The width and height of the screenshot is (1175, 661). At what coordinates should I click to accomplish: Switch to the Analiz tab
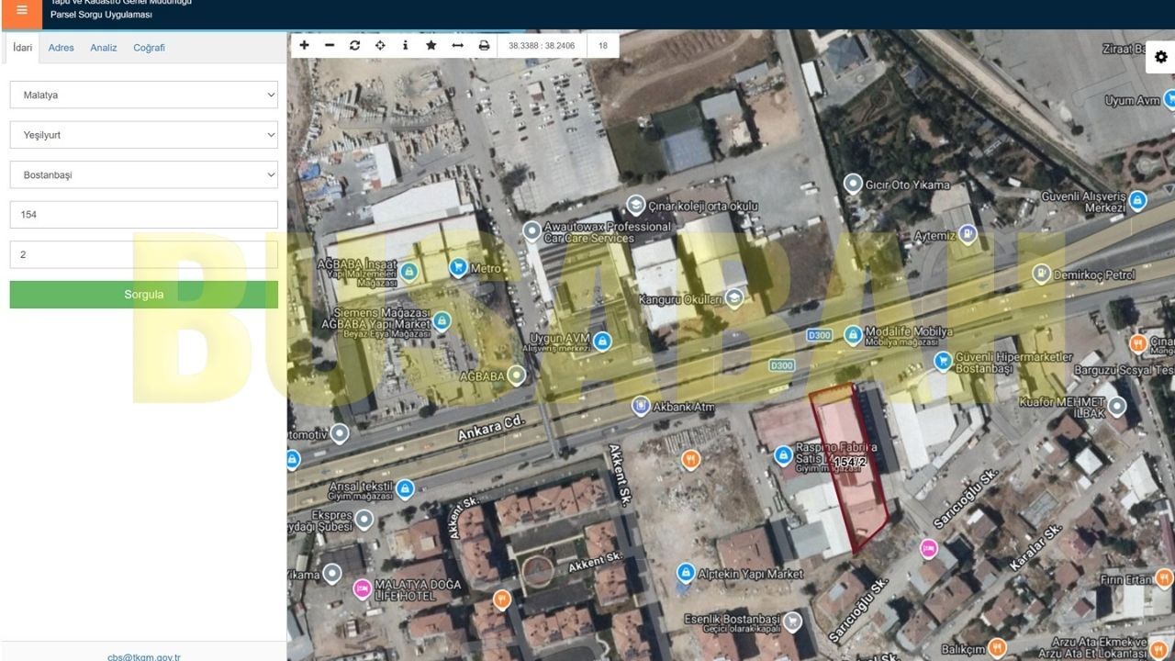click(x=104, y=48)
